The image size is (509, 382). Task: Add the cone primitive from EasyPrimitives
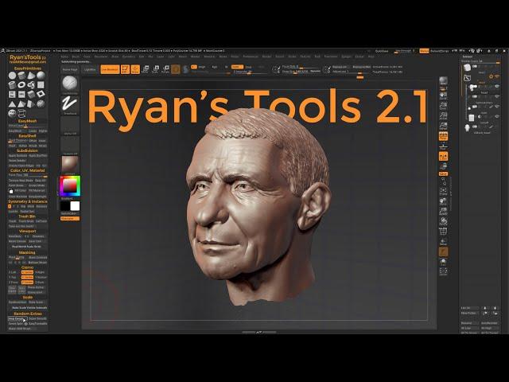[31, 76]
